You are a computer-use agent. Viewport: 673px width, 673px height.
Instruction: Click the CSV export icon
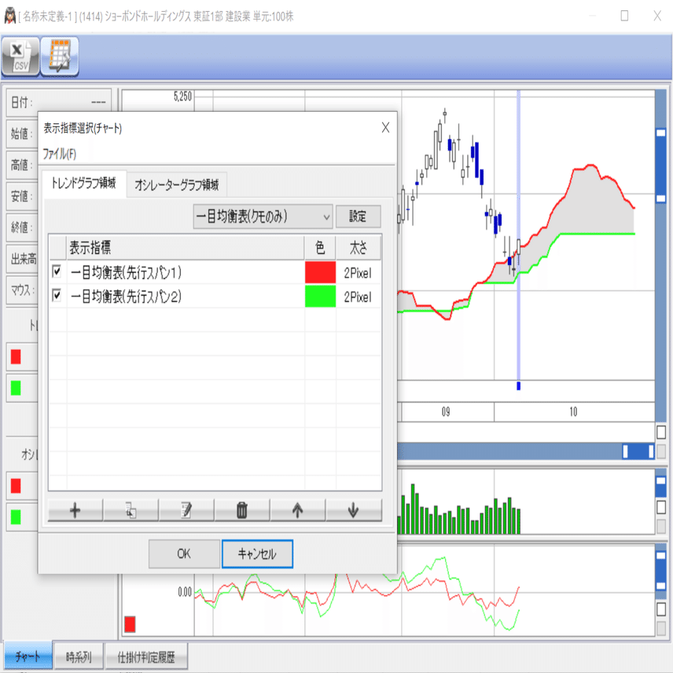[20, 57]
